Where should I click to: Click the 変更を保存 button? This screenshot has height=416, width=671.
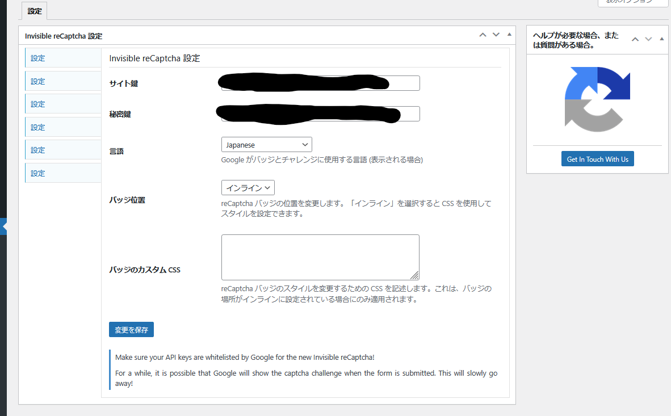[131, 330]
